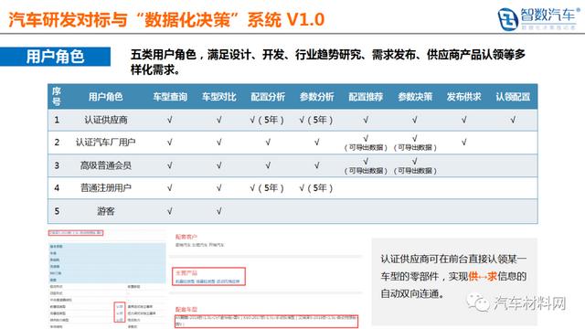
Task: Click the 车型对比 column header
Action: tap(219, 97)
